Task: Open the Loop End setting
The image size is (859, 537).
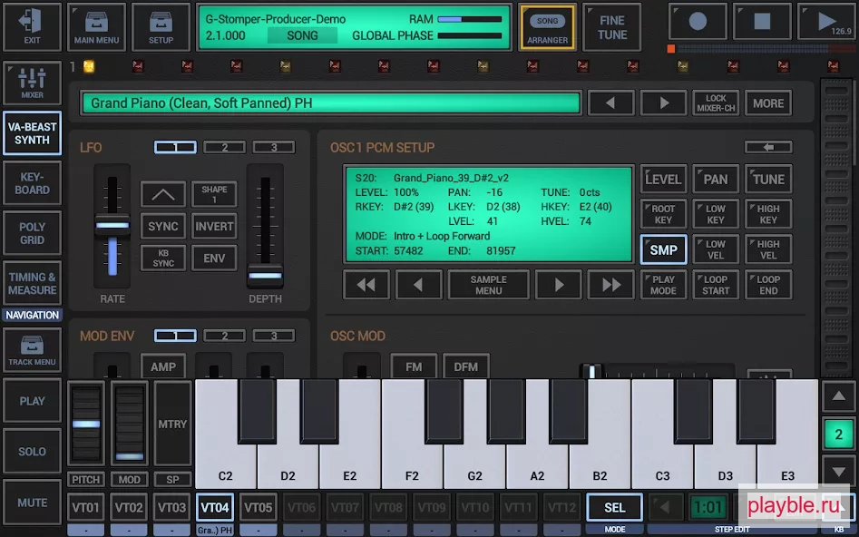Action: [768, 285]
